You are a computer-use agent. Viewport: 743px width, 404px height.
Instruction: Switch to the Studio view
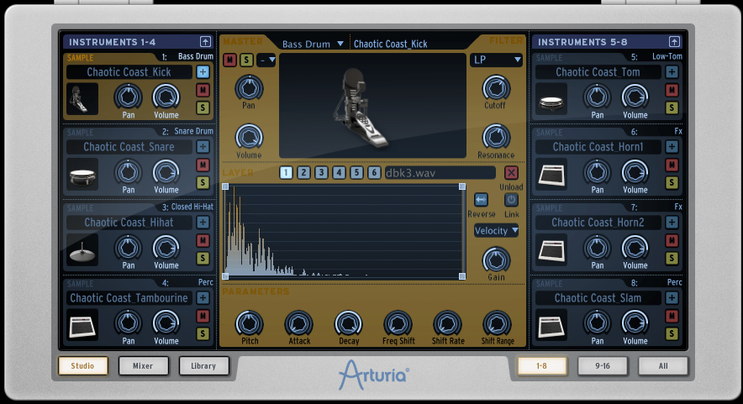[83, 365]
